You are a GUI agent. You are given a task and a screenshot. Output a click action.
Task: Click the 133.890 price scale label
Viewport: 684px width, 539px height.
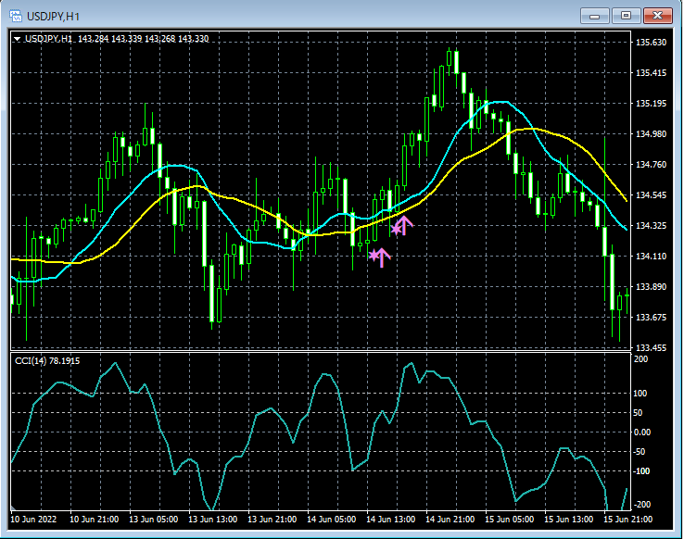click(652, 286)
